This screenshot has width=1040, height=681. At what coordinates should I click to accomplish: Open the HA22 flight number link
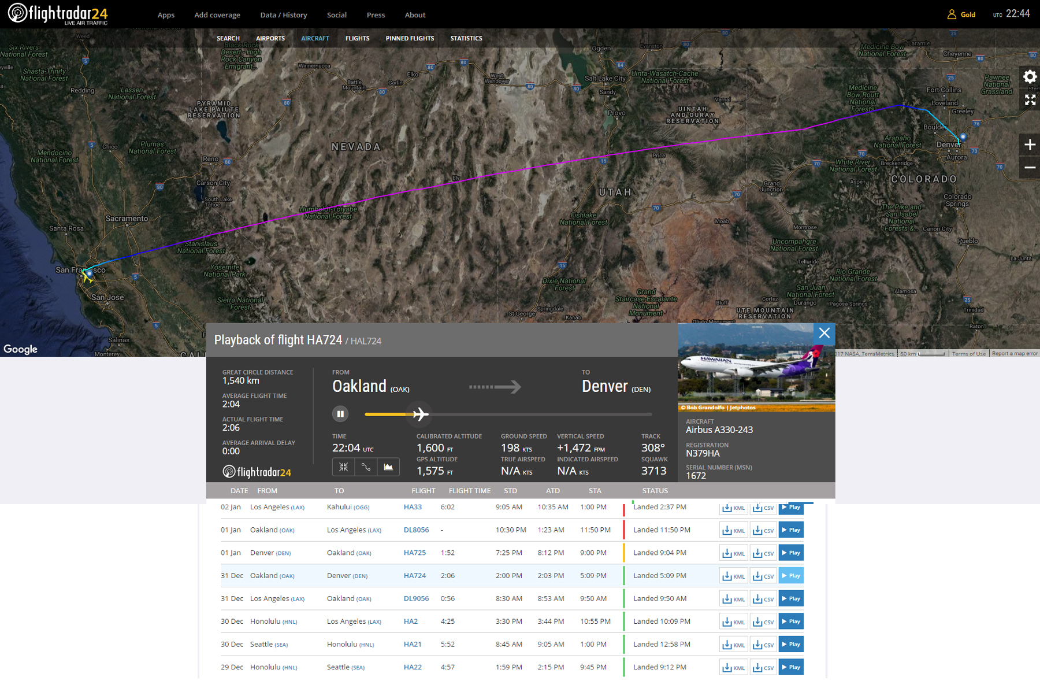[413, 667]
